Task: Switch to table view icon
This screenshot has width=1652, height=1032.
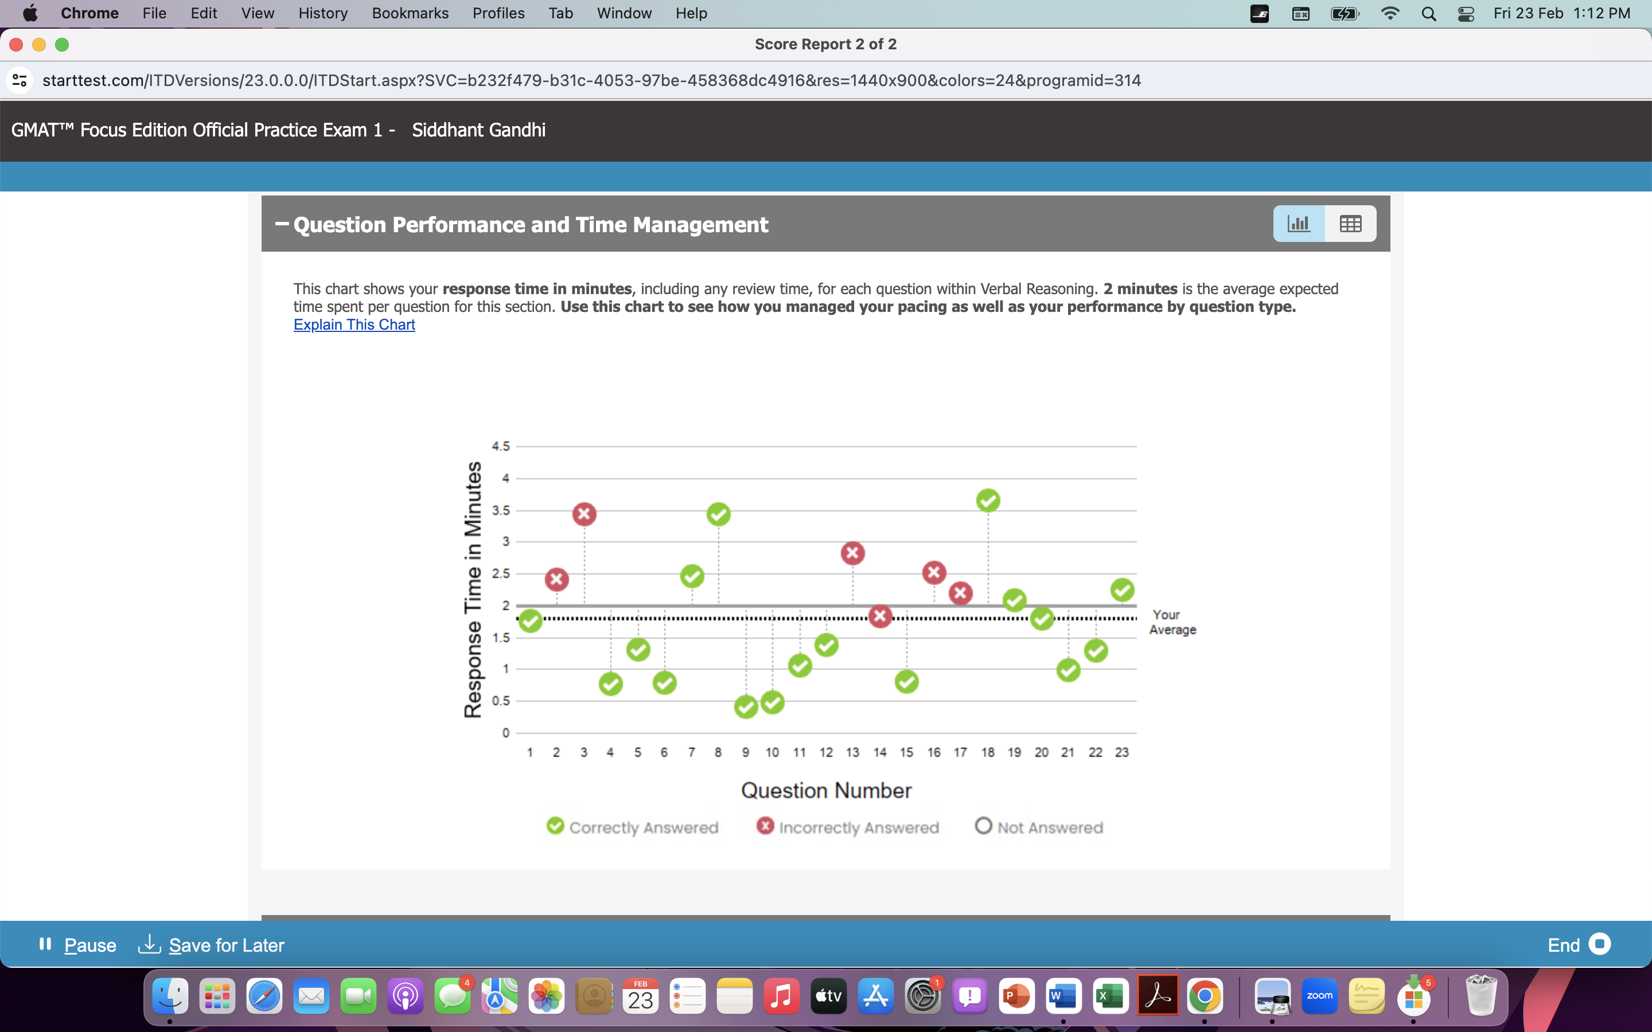Action: pyautogui.click(x=1350, y=224)
